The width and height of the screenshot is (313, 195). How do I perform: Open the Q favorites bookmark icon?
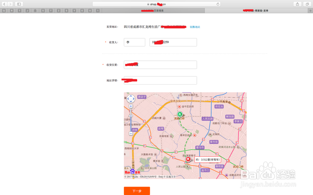[4, 11]
